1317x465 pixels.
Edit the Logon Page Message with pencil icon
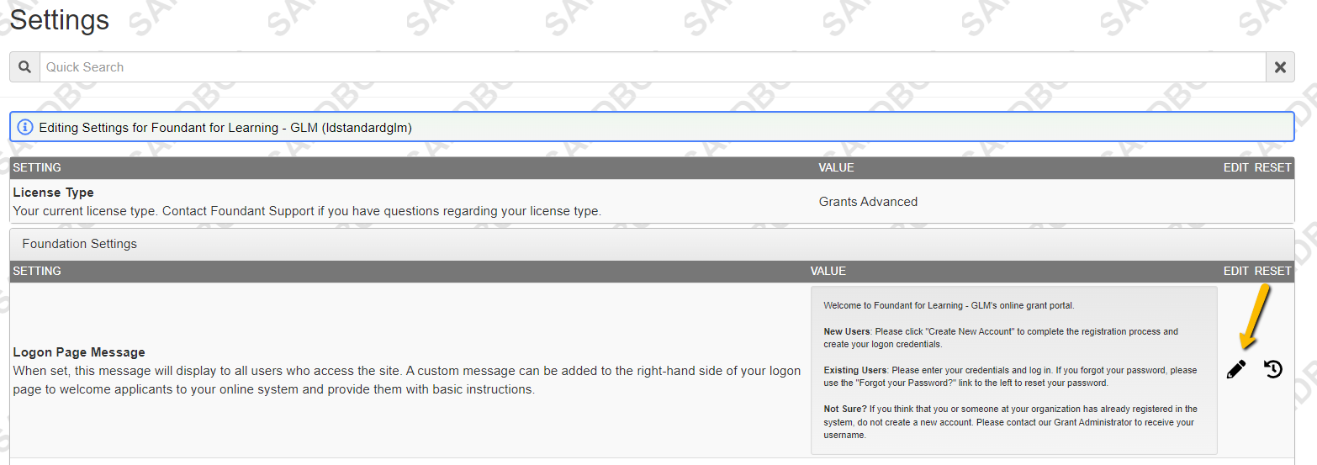[x=1236, y=369]
